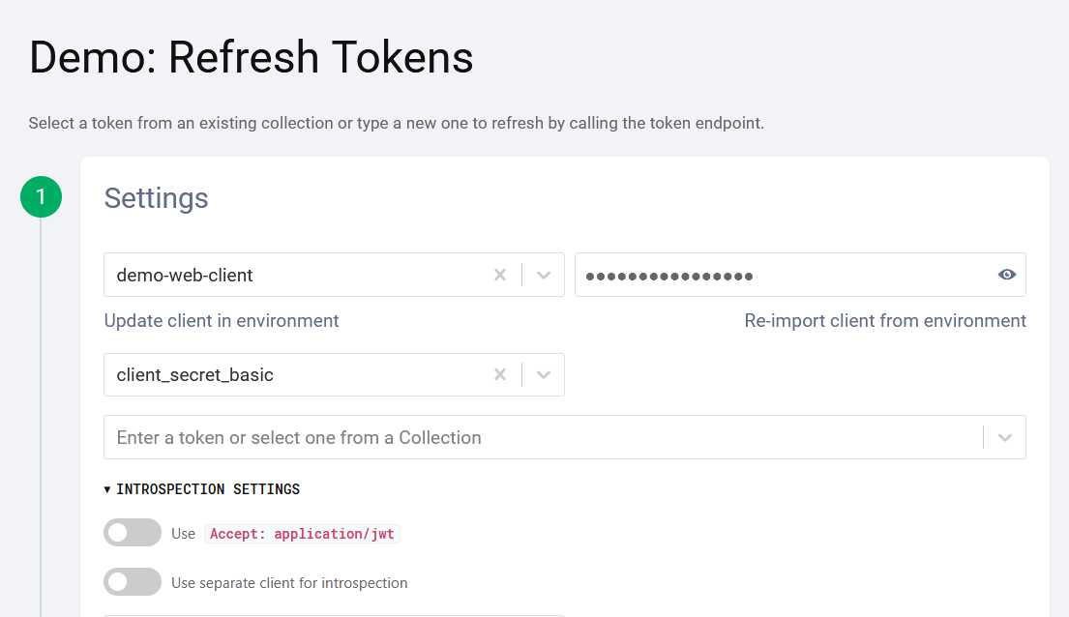This screenshot has height=617, width=1069.
Task: Toggle the client secret visibility eye
Action: click(1006, 275)
